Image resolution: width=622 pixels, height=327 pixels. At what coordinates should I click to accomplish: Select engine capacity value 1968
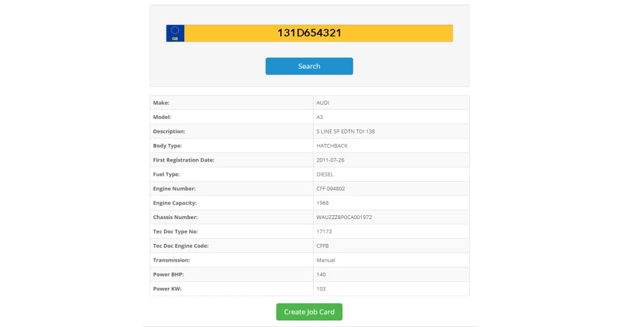point(322,203)
